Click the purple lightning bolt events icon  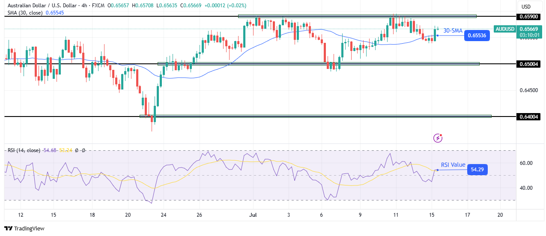coord(438,138)
